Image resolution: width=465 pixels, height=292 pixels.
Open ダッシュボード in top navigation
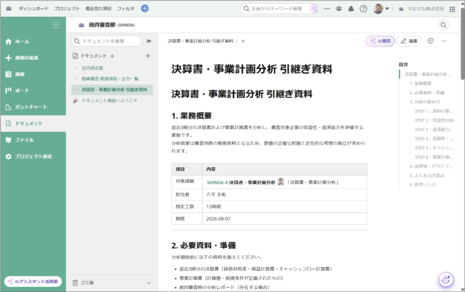coord(33,9)
